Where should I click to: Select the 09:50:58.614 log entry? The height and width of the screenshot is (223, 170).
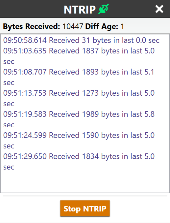coord(81,40)
